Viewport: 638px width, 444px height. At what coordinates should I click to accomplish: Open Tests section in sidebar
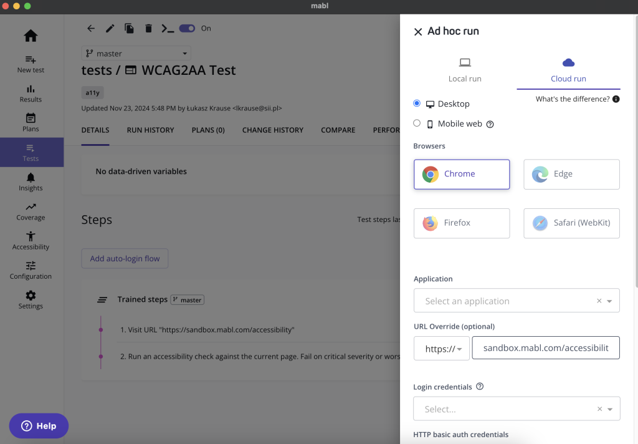31,152
